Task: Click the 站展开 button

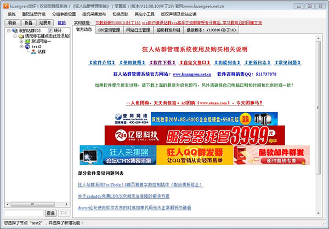Action: 46,23
